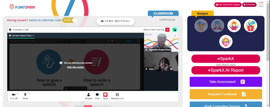Click the lightbulb podium badge icon
The height and width of the screenshot is (107, 270).
[x=251, y=26]
